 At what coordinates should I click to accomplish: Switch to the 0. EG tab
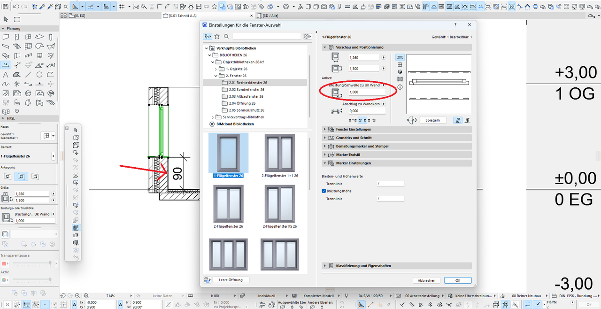pos(81,15)
